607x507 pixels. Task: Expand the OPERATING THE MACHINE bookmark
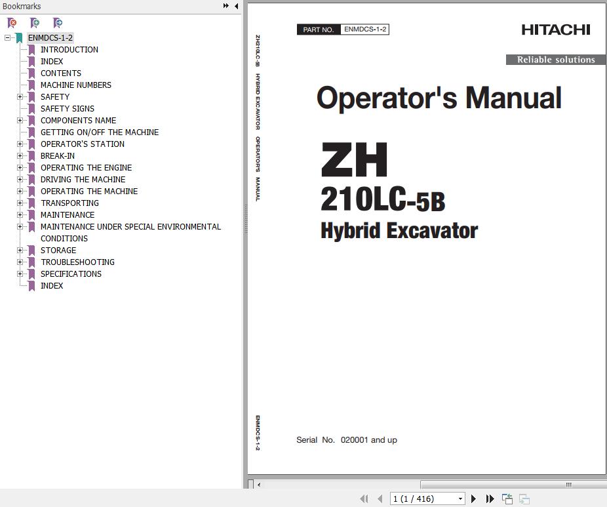(20, 192)
